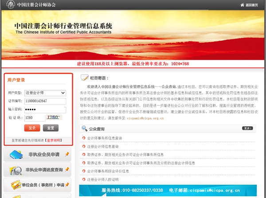Open the 用户类型 dropdown list
The image size is (266, 198).
[45, 93]
